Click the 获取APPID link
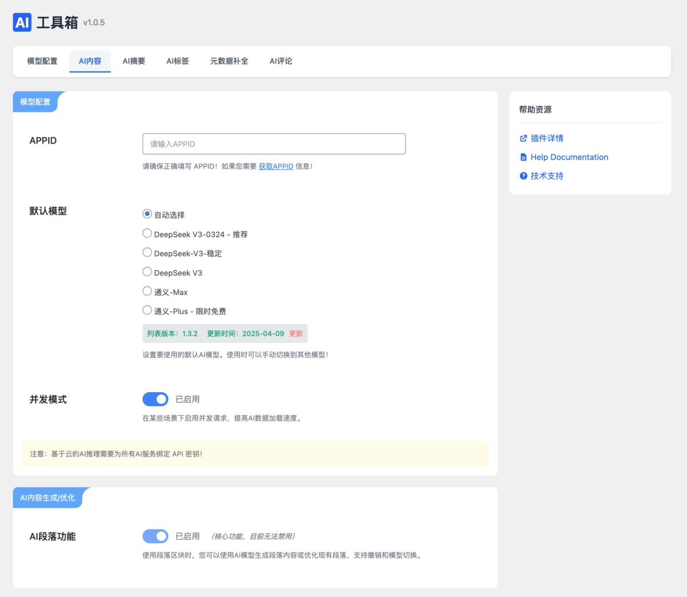The width and height of the screenshot is (687, 597). click(x=276, y=166)
